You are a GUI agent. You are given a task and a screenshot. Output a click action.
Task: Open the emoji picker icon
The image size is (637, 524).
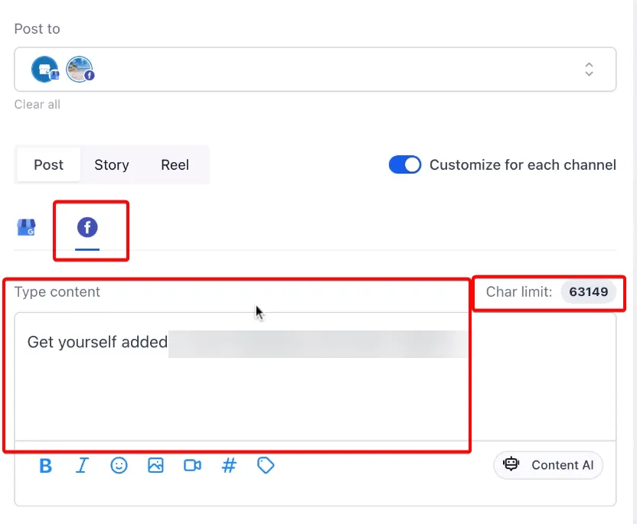119,466
